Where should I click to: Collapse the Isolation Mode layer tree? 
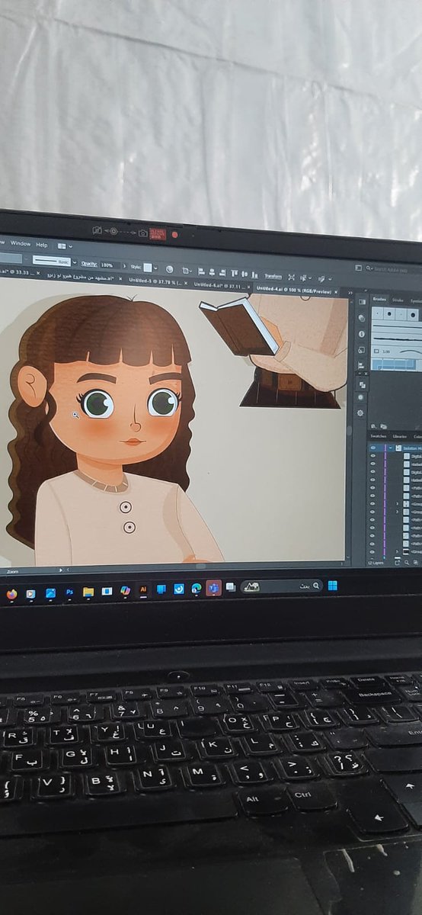coord(390,448)
